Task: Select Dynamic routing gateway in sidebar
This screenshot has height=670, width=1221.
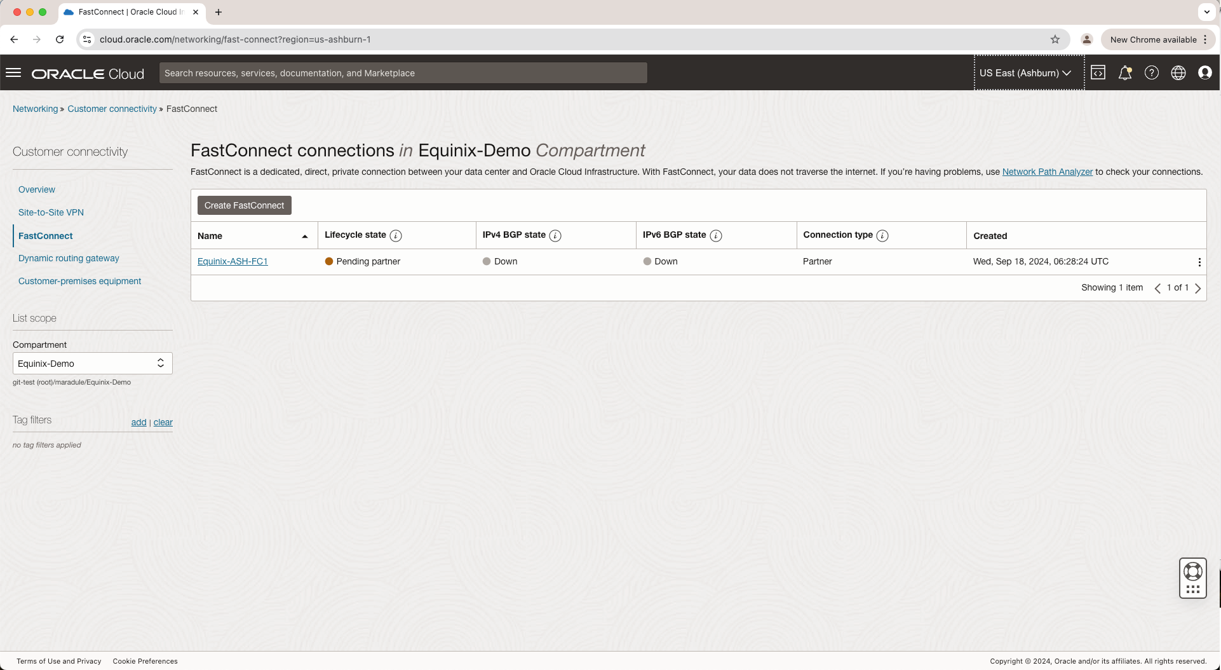Action: (x=69, y=258)
